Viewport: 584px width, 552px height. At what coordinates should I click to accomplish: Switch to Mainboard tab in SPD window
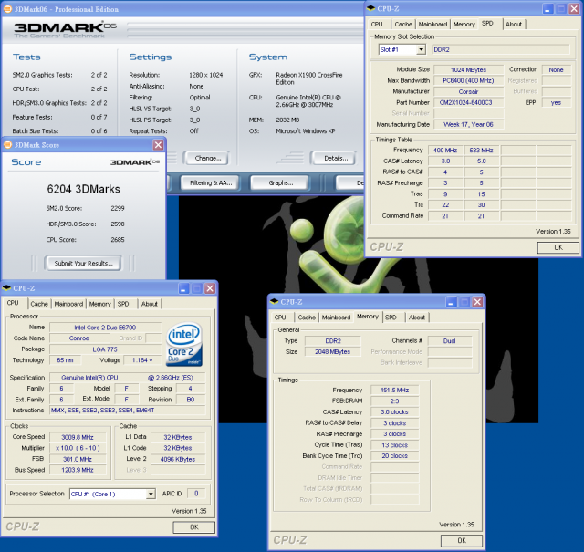pyautogui.click(x=433, y=25)
